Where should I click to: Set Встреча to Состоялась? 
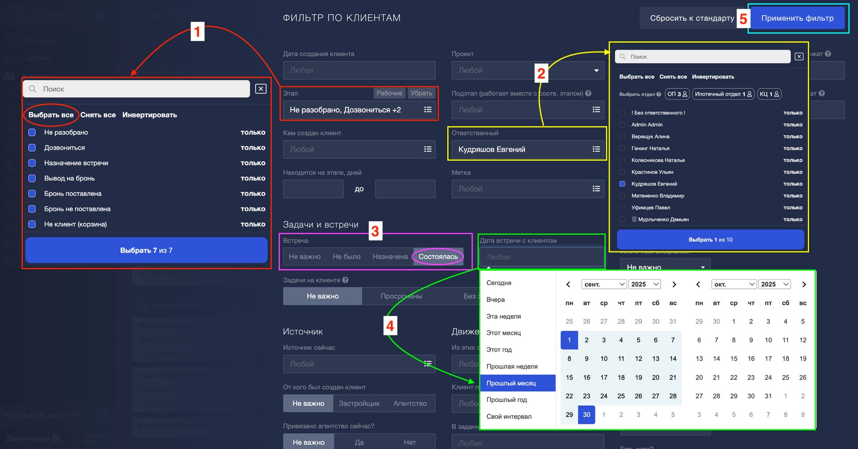pos(438,256)
